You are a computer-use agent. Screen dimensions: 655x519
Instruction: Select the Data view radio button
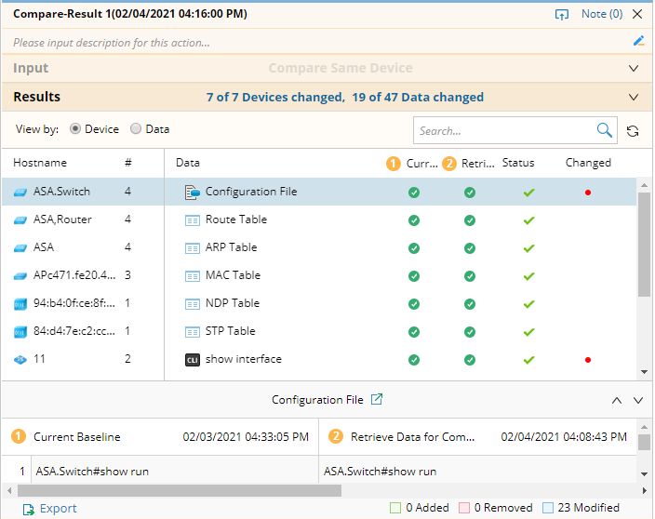point(136,129)
